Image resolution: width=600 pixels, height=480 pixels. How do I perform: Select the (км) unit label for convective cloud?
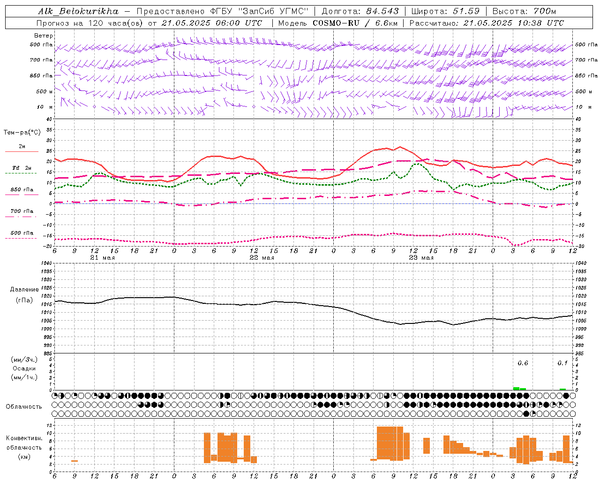pyautogui.click(x=24, y=457)
